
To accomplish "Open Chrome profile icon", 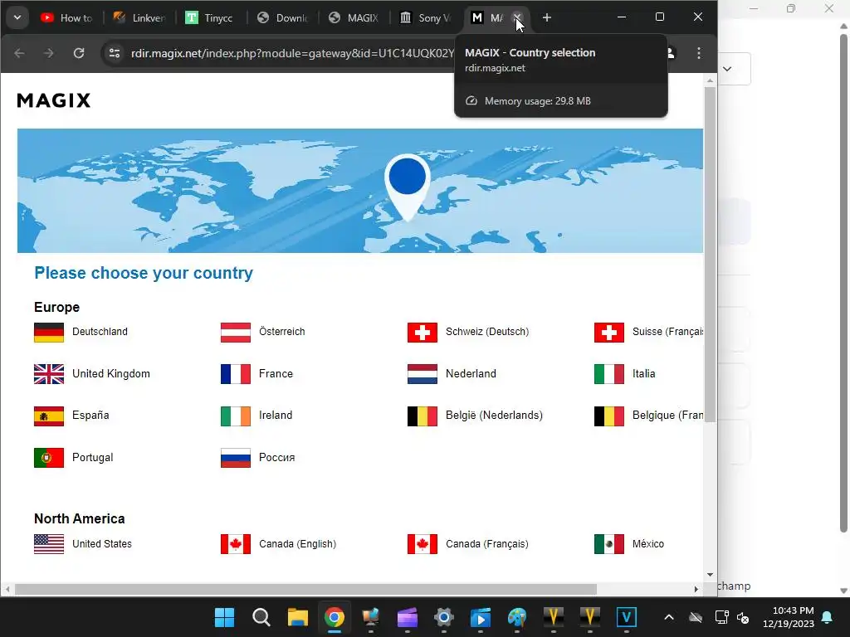I will (671, 53).
